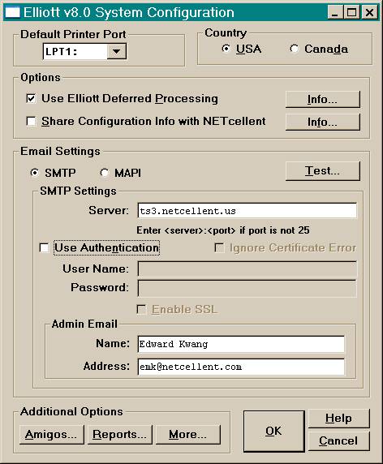Open the Default Printer Port dropdown arrow
The width and height of the screenshot is (383, 464).
coord(116,51)
